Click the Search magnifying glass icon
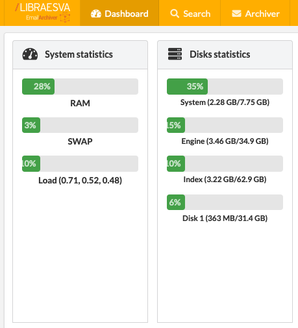Image resolution: width=298 pixels, height=328 pixels. tap(175, 14)
